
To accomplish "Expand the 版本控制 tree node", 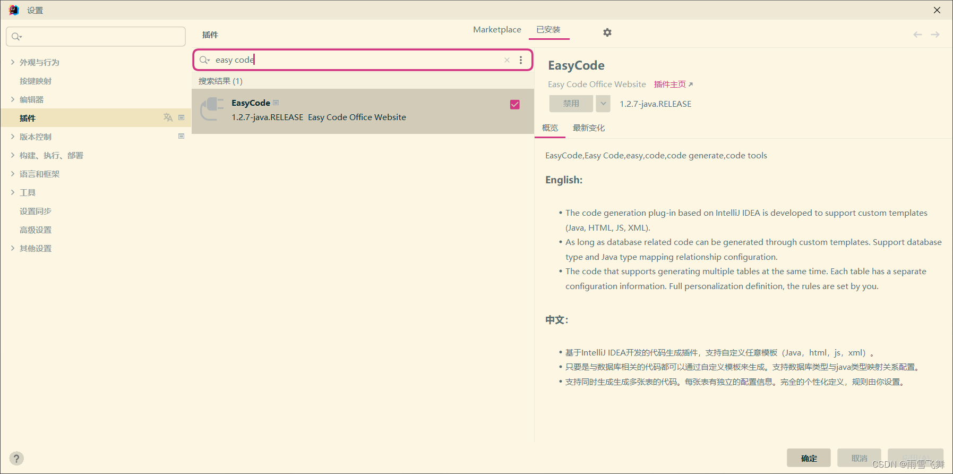I will (13, 137).
